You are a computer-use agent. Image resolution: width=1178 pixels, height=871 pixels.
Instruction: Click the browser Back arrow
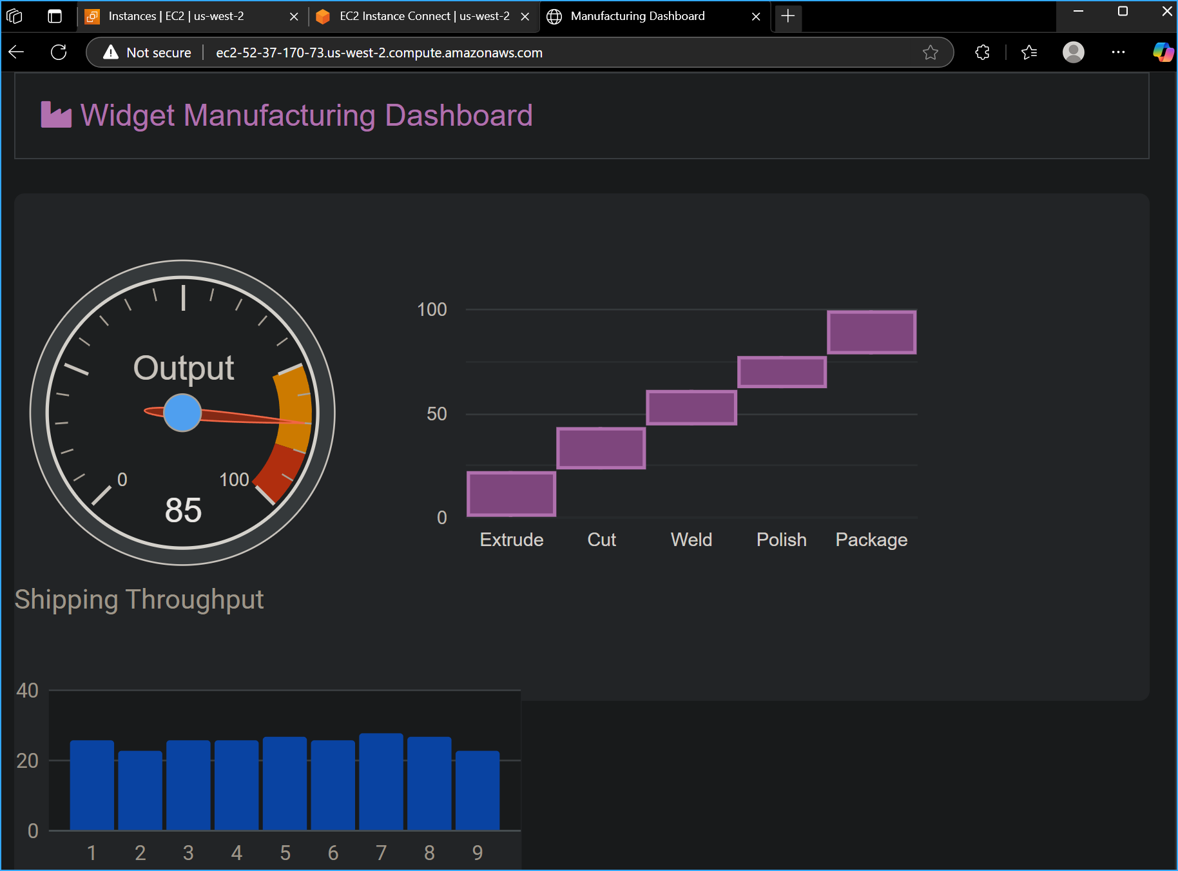[17, 52]
